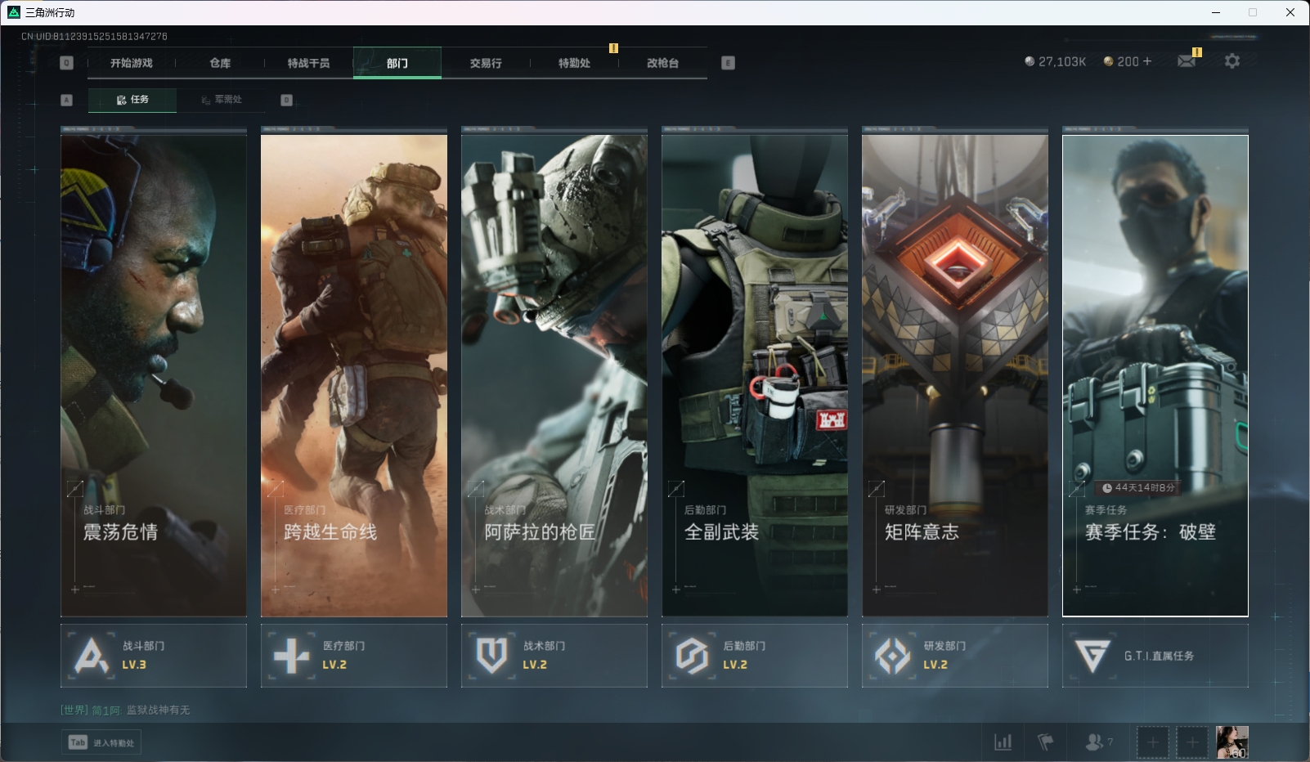The width and height of the screenshot is (1310, 762).
Task: Click the tactical department shield icon
Action: 491,656
